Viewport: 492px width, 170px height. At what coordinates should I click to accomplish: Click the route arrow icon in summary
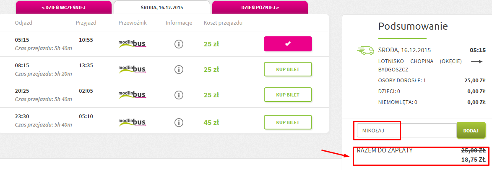(x=476, y=62)
